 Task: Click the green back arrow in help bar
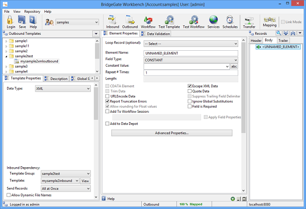coord(233,199)
